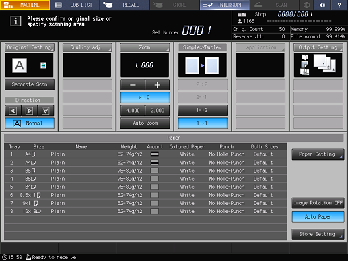The image size is (348, 261).
Task: Select the right-facing original direction icon
Action: tap(30, 111)
